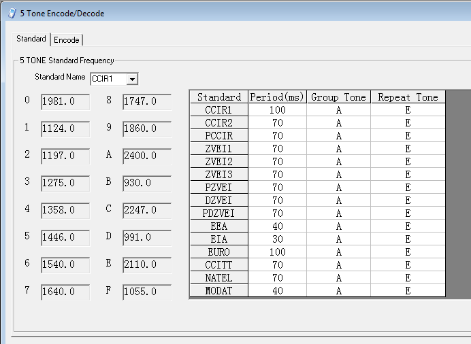
Task: Click the CCITT Repeat Tone cell E
Action: (408, 264)
